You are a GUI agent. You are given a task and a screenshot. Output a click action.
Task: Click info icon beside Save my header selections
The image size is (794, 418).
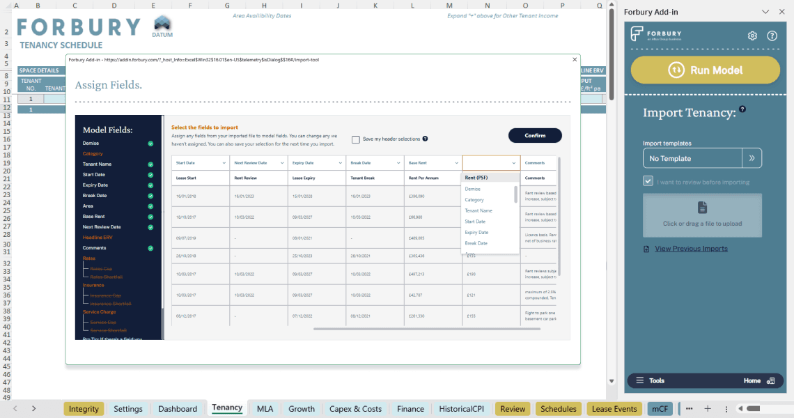[425, 139]
